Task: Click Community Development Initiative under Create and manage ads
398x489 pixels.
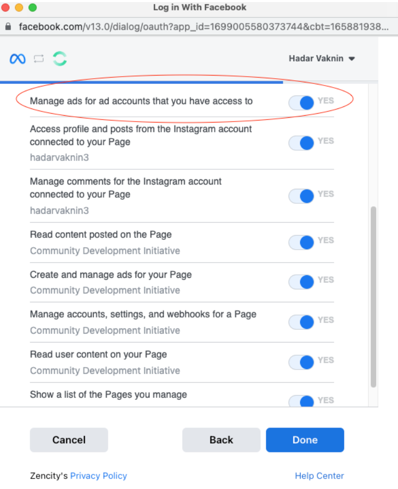Action: pyautogui.click(x=105, y=290)
